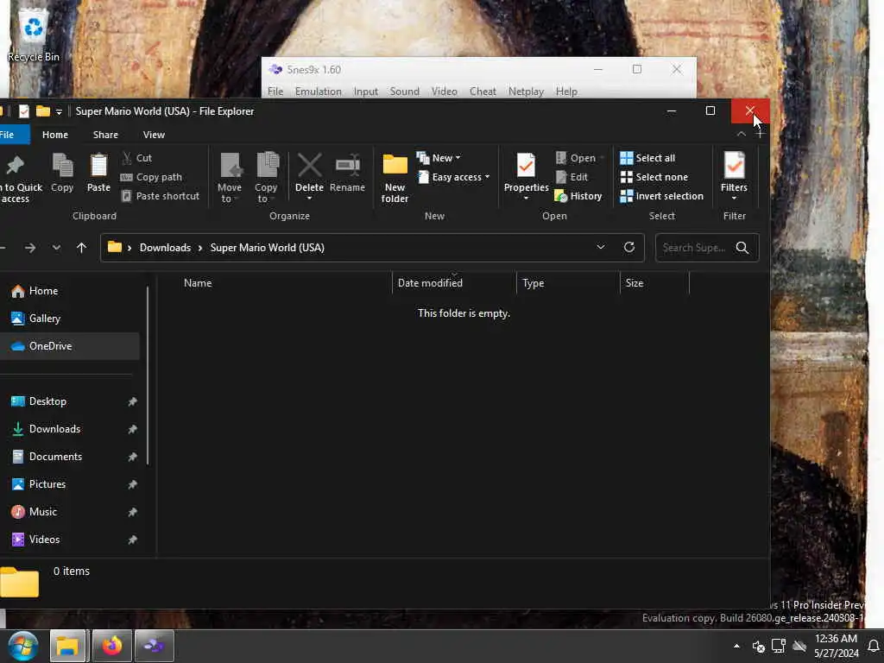Switch to the Share ribbon tab

pyautogui.click(x=105, y=135)
